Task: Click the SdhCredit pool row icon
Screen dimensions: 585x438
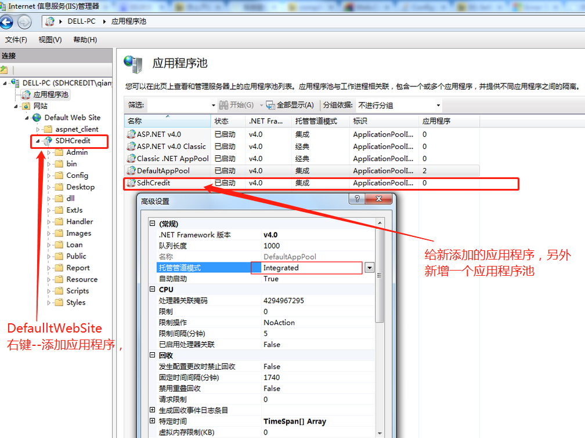Action: pyautogui.click(x=131, y=183)
